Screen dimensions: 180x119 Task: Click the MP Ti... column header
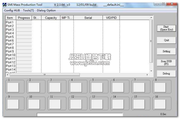tap(67, 18)
